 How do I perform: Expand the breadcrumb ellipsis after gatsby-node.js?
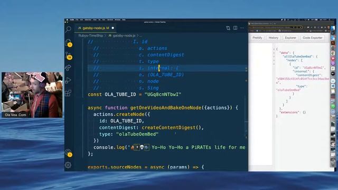click(141, 36)
